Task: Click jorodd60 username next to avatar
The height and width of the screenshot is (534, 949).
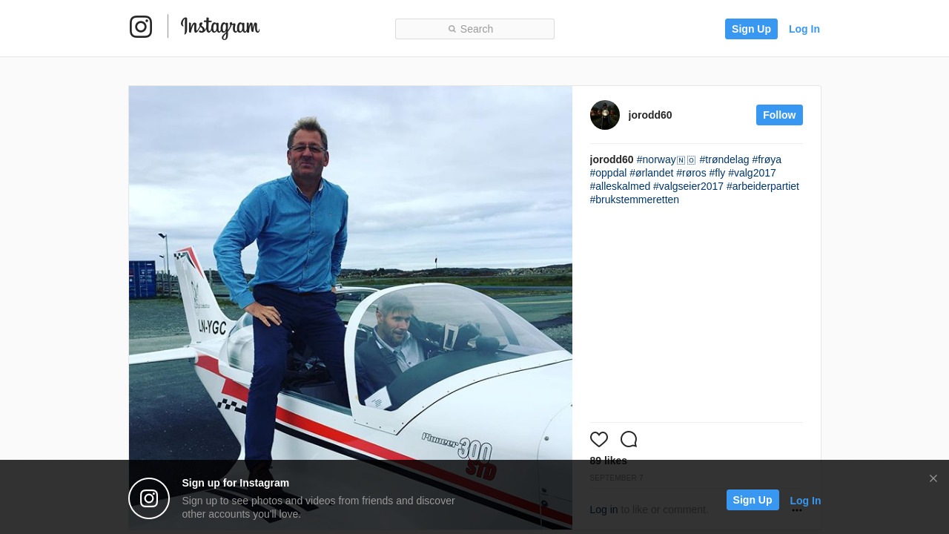Action: [650, 115]
